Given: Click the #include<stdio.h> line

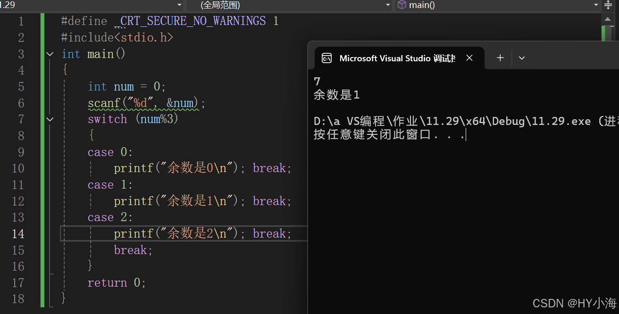Looking at the screenshot, I should 117,38.
